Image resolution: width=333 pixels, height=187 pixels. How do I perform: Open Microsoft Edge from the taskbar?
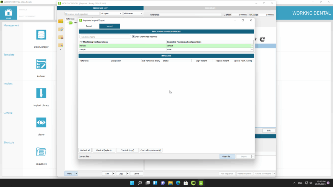[x=178, y=183]
